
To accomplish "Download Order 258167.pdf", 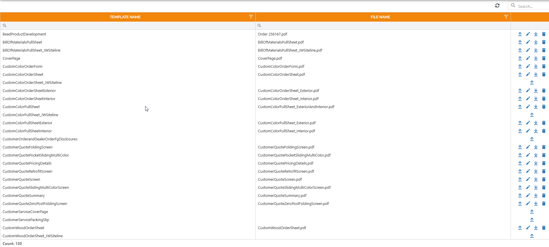I will [x=536, y=34].
